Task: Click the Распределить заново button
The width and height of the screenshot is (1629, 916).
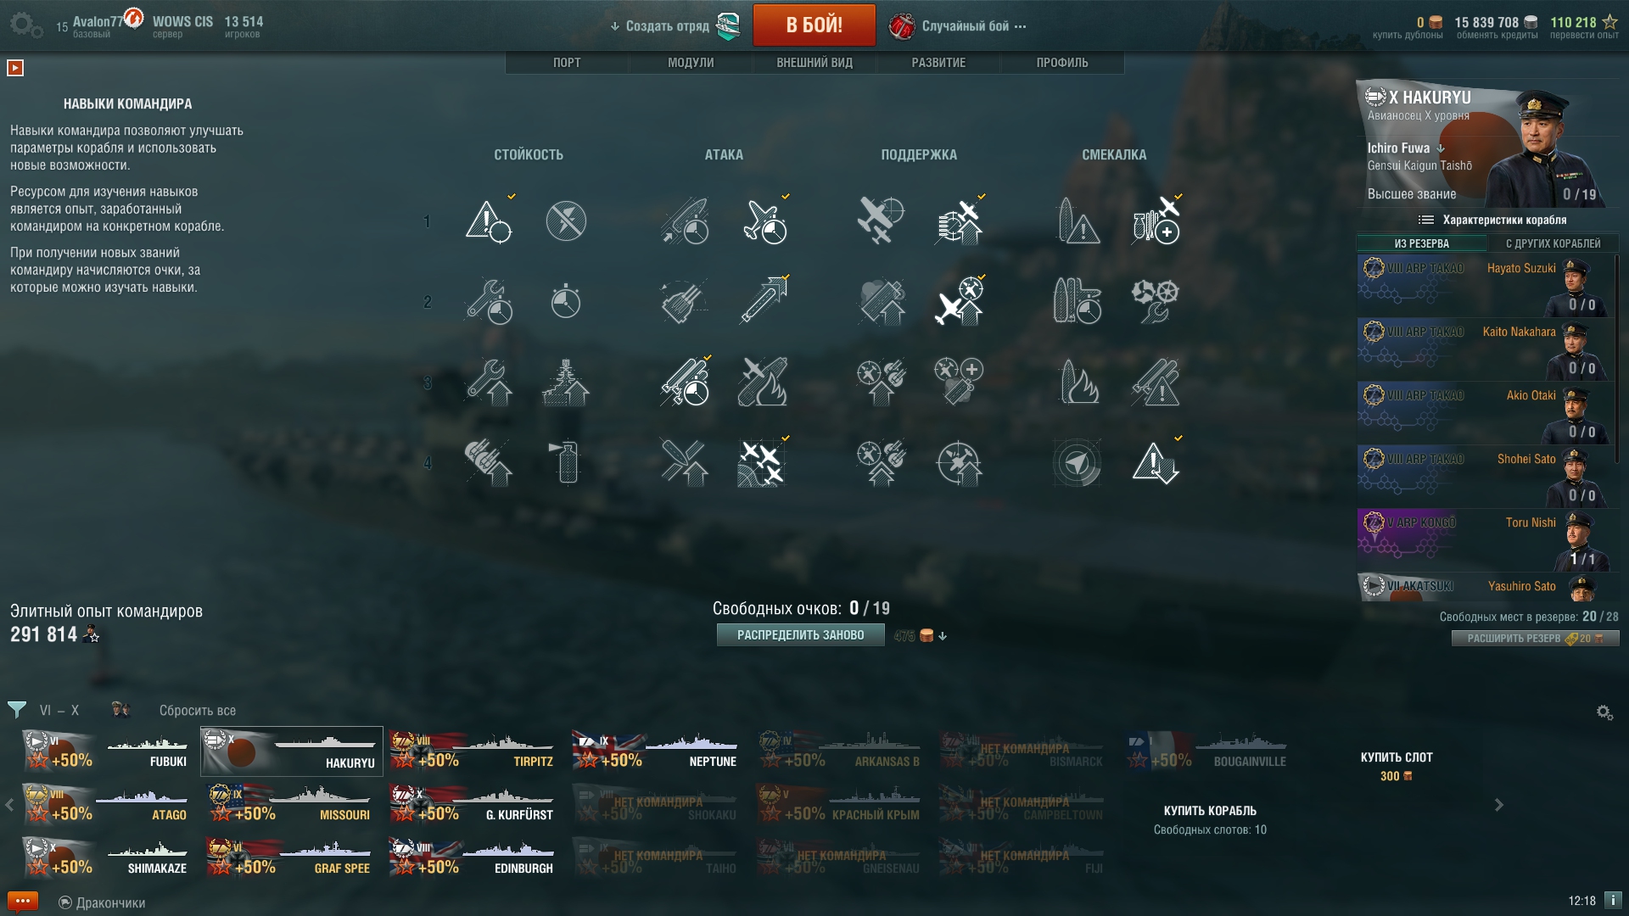Action: pyautogui.click(x=800, y=635)
